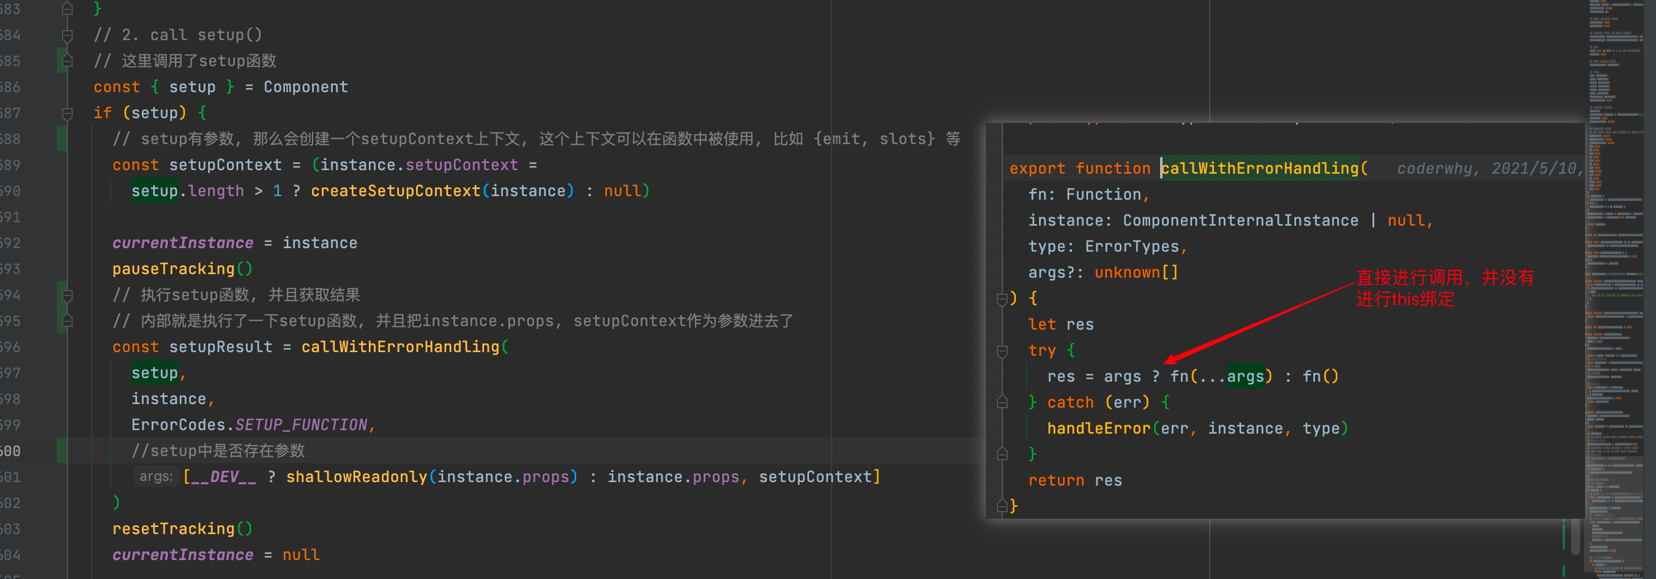
Task: Toggle the fold end marker at final '}' in popup
Action: click(1002, 506)
